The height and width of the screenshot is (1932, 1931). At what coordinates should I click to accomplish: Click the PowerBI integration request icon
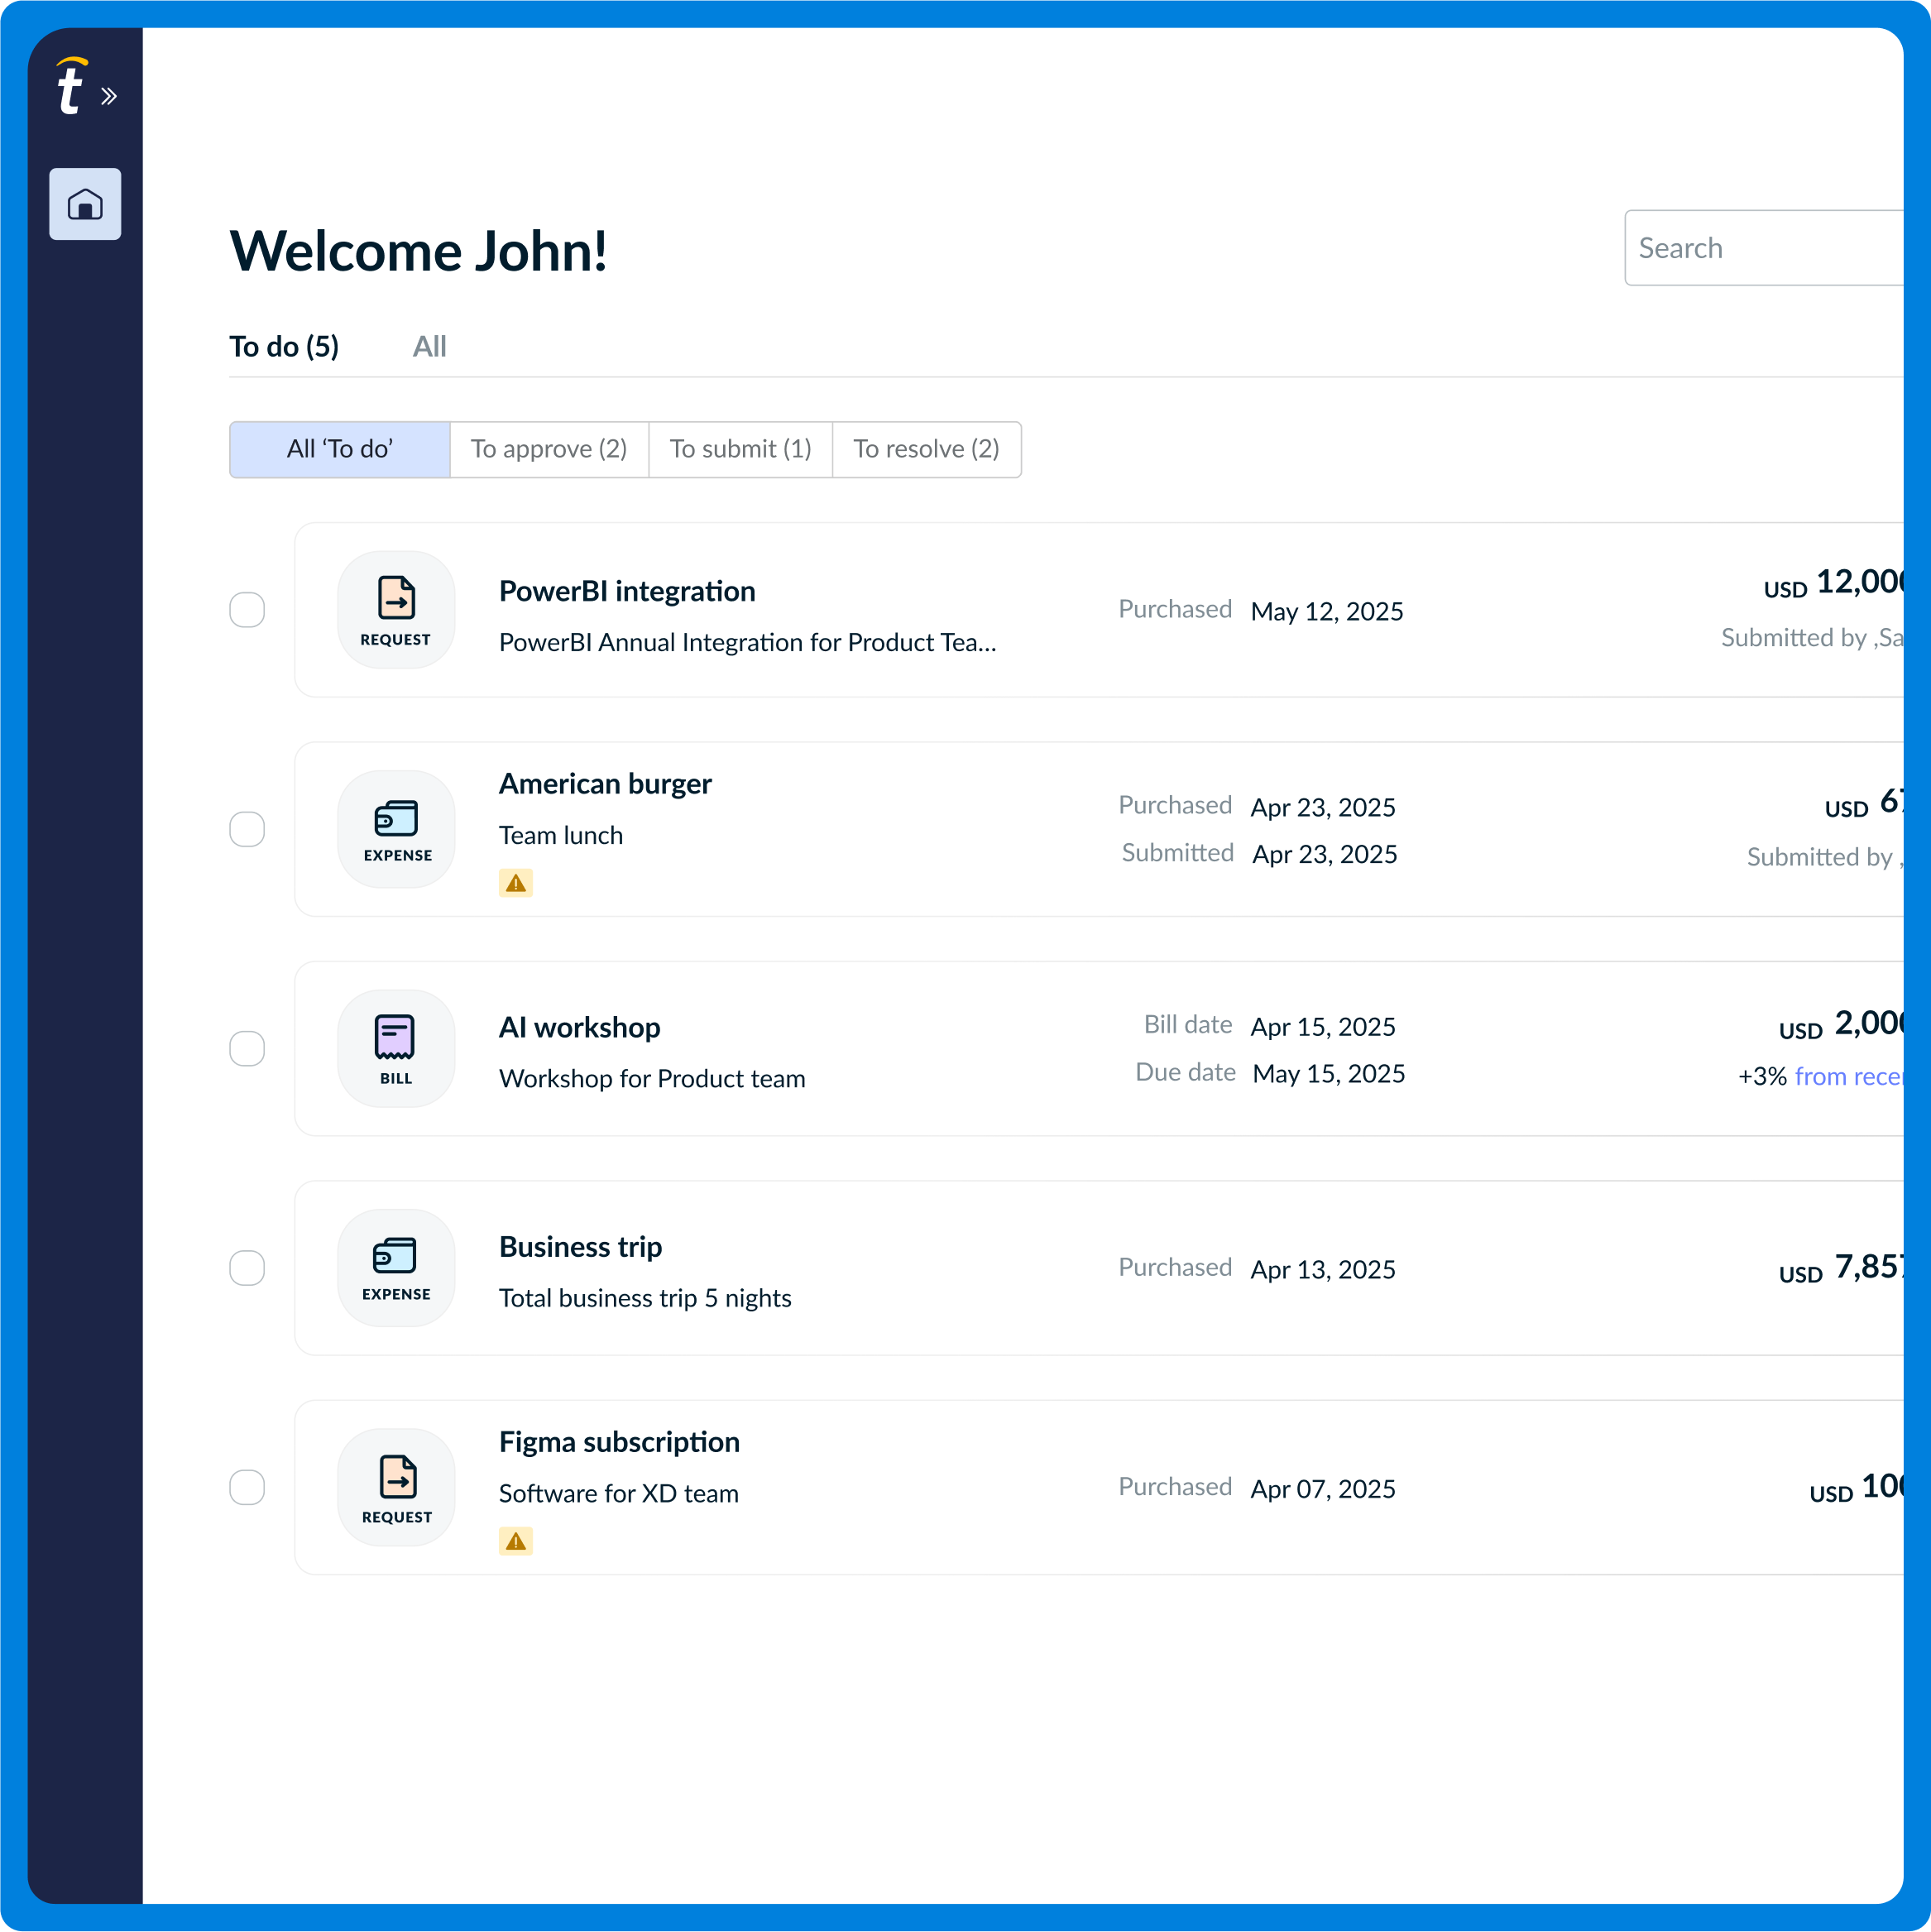[x=396, y=610]
